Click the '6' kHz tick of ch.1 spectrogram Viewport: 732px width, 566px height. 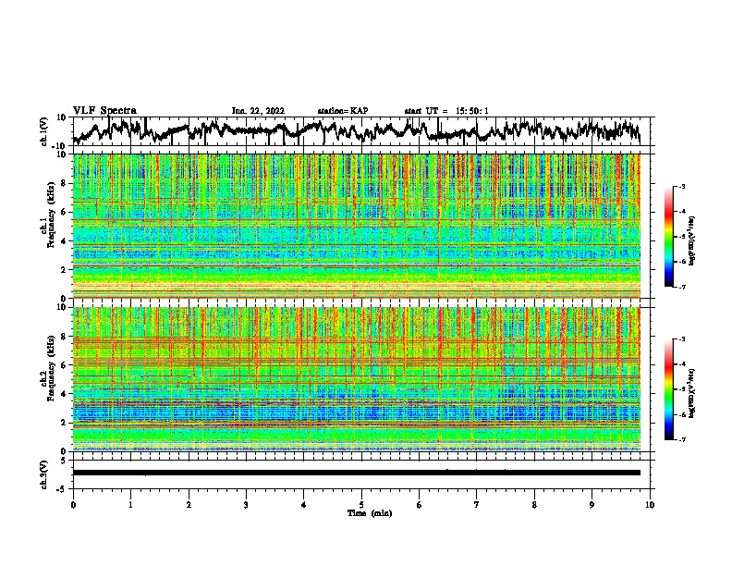pyautogui.click(x=64, y=212)
